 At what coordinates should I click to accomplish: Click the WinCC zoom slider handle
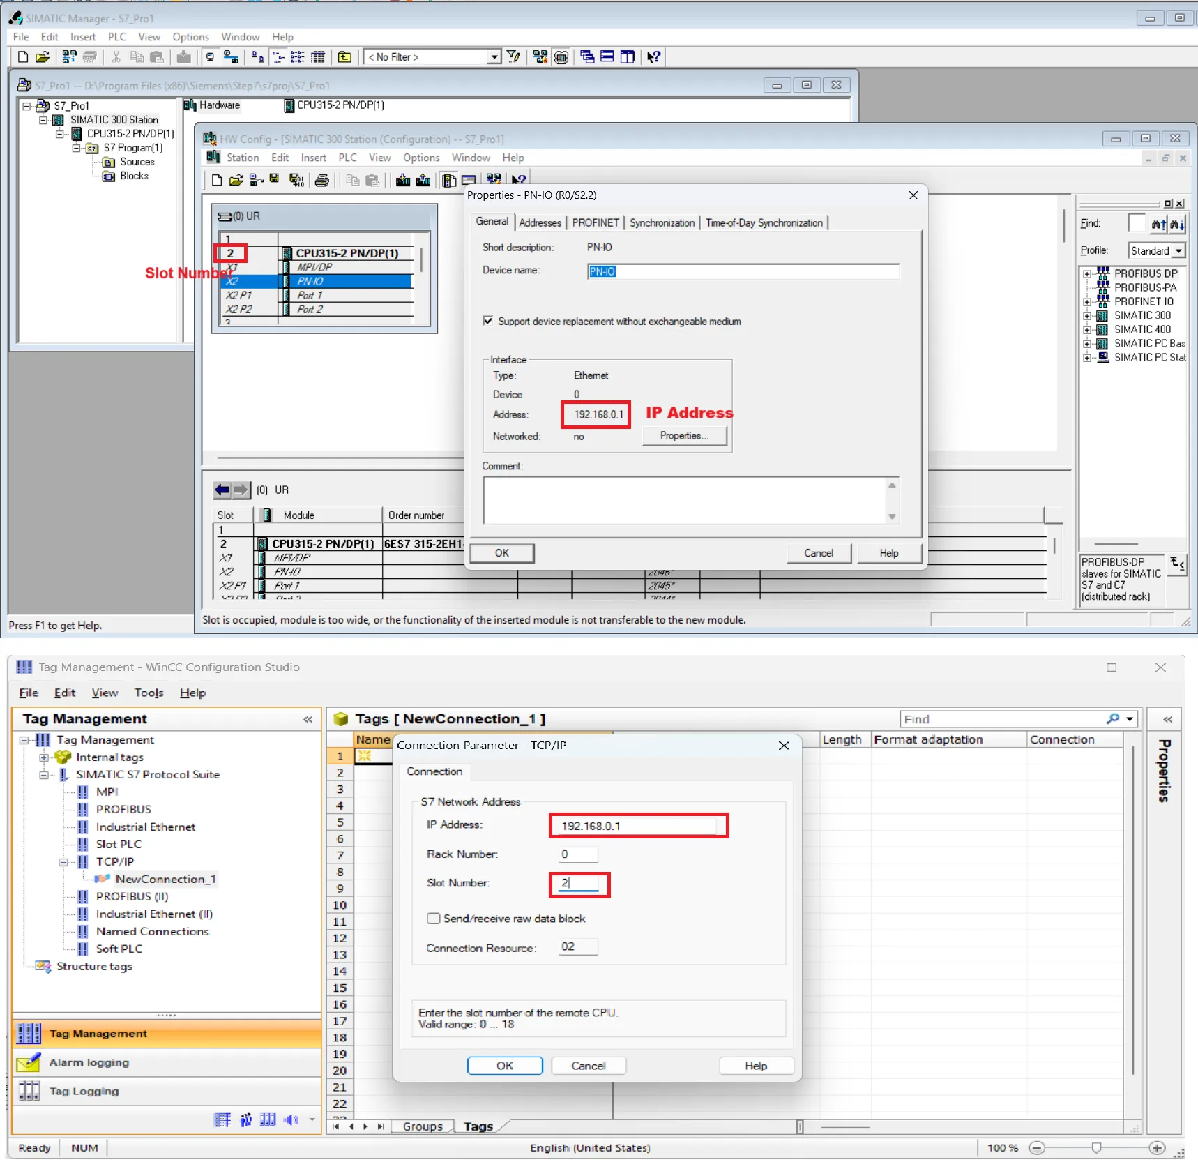coord(1096,1148)
